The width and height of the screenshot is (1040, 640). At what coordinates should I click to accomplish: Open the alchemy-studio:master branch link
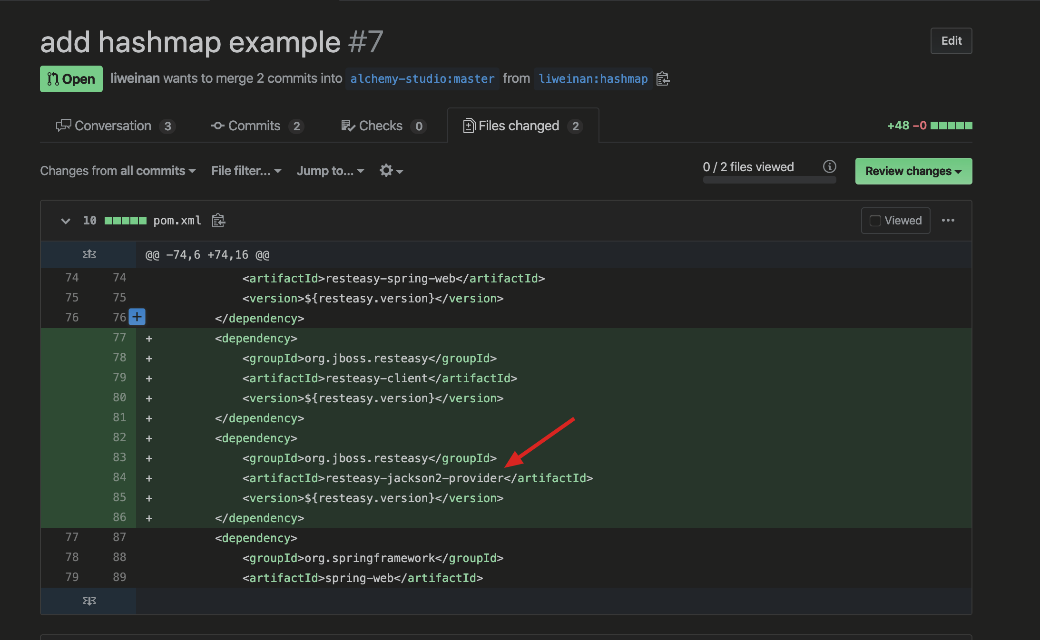(422, 79)
